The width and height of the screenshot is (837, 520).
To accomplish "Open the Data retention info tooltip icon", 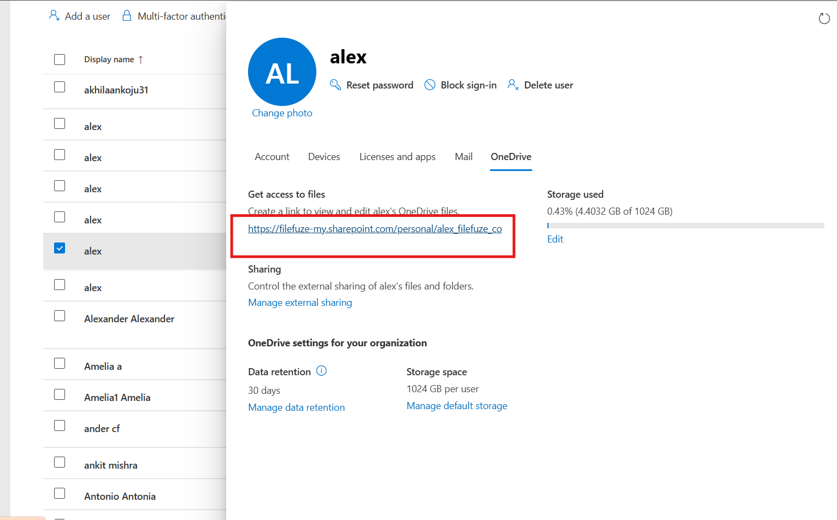I will [322, 371].
